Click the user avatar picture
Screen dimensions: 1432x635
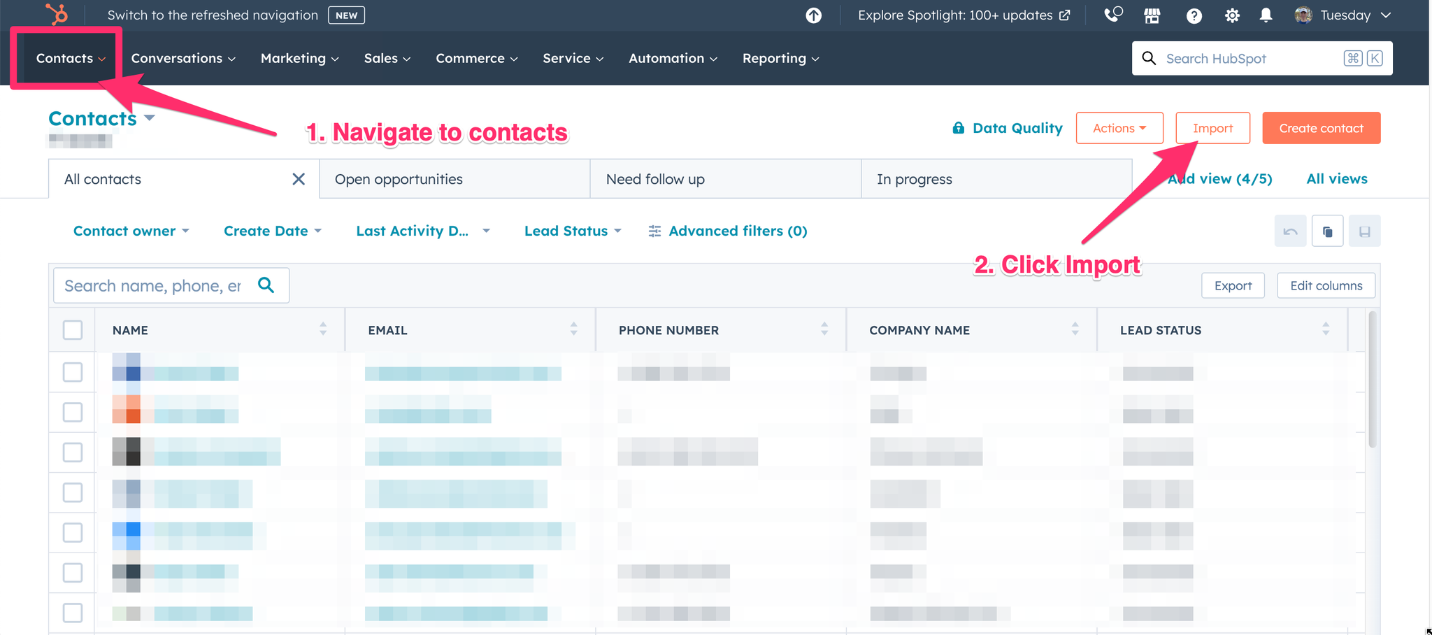(x=1303, y=15)
